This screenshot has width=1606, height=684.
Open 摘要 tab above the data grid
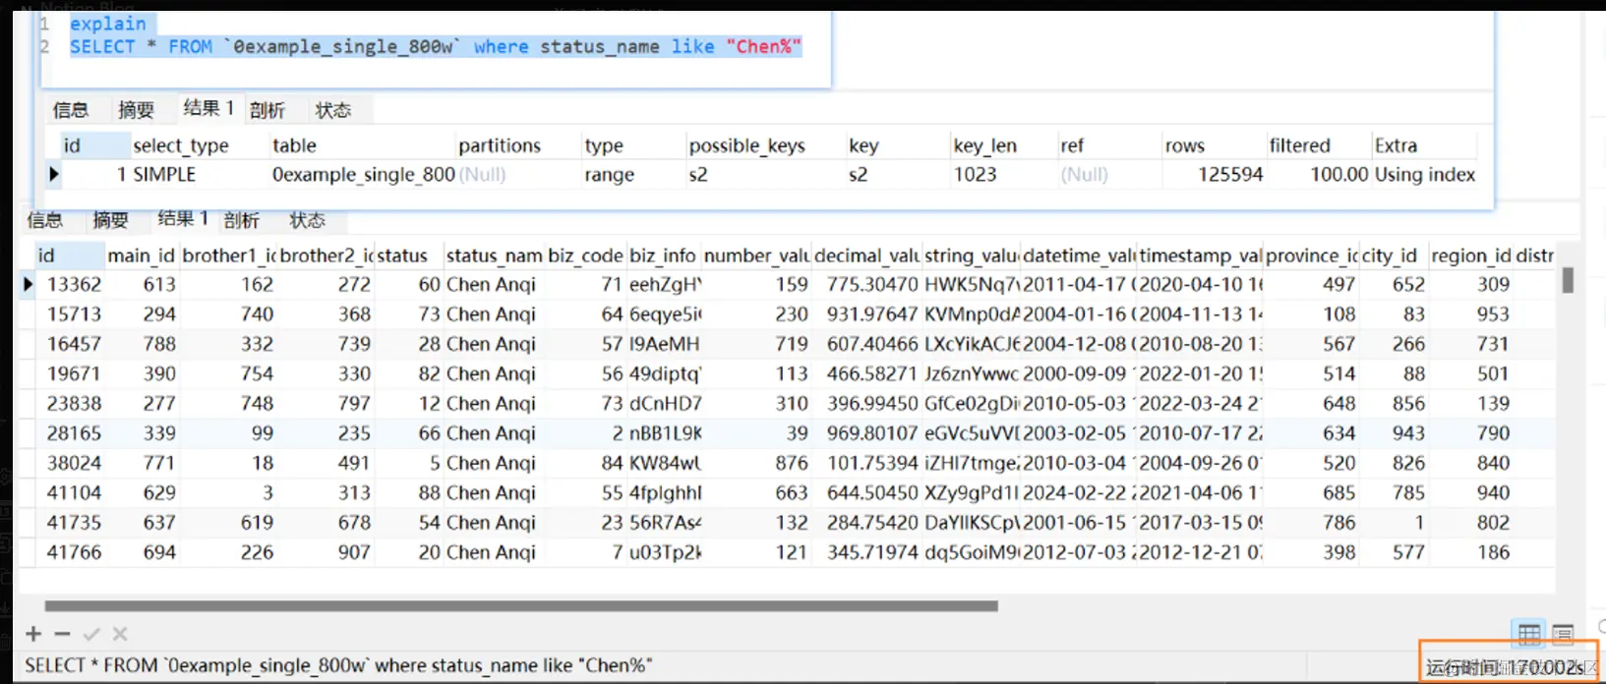[x=110, y=220]
